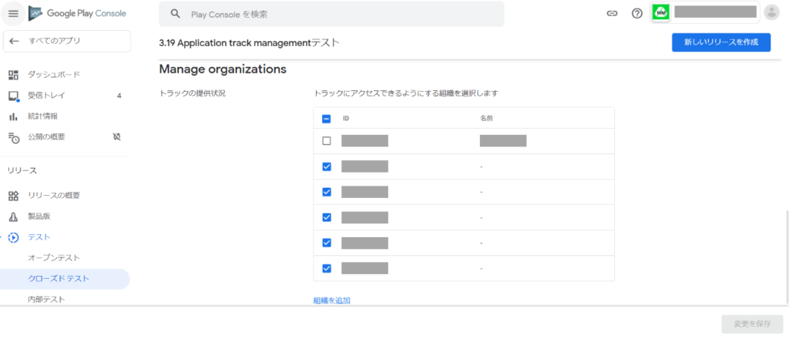Select 内部テスト in the sidebar

point(46,299)
